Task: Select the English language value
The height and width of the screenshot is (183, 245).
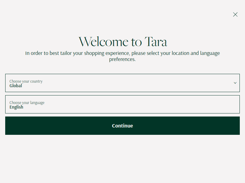Action: [x=16, y=107]
